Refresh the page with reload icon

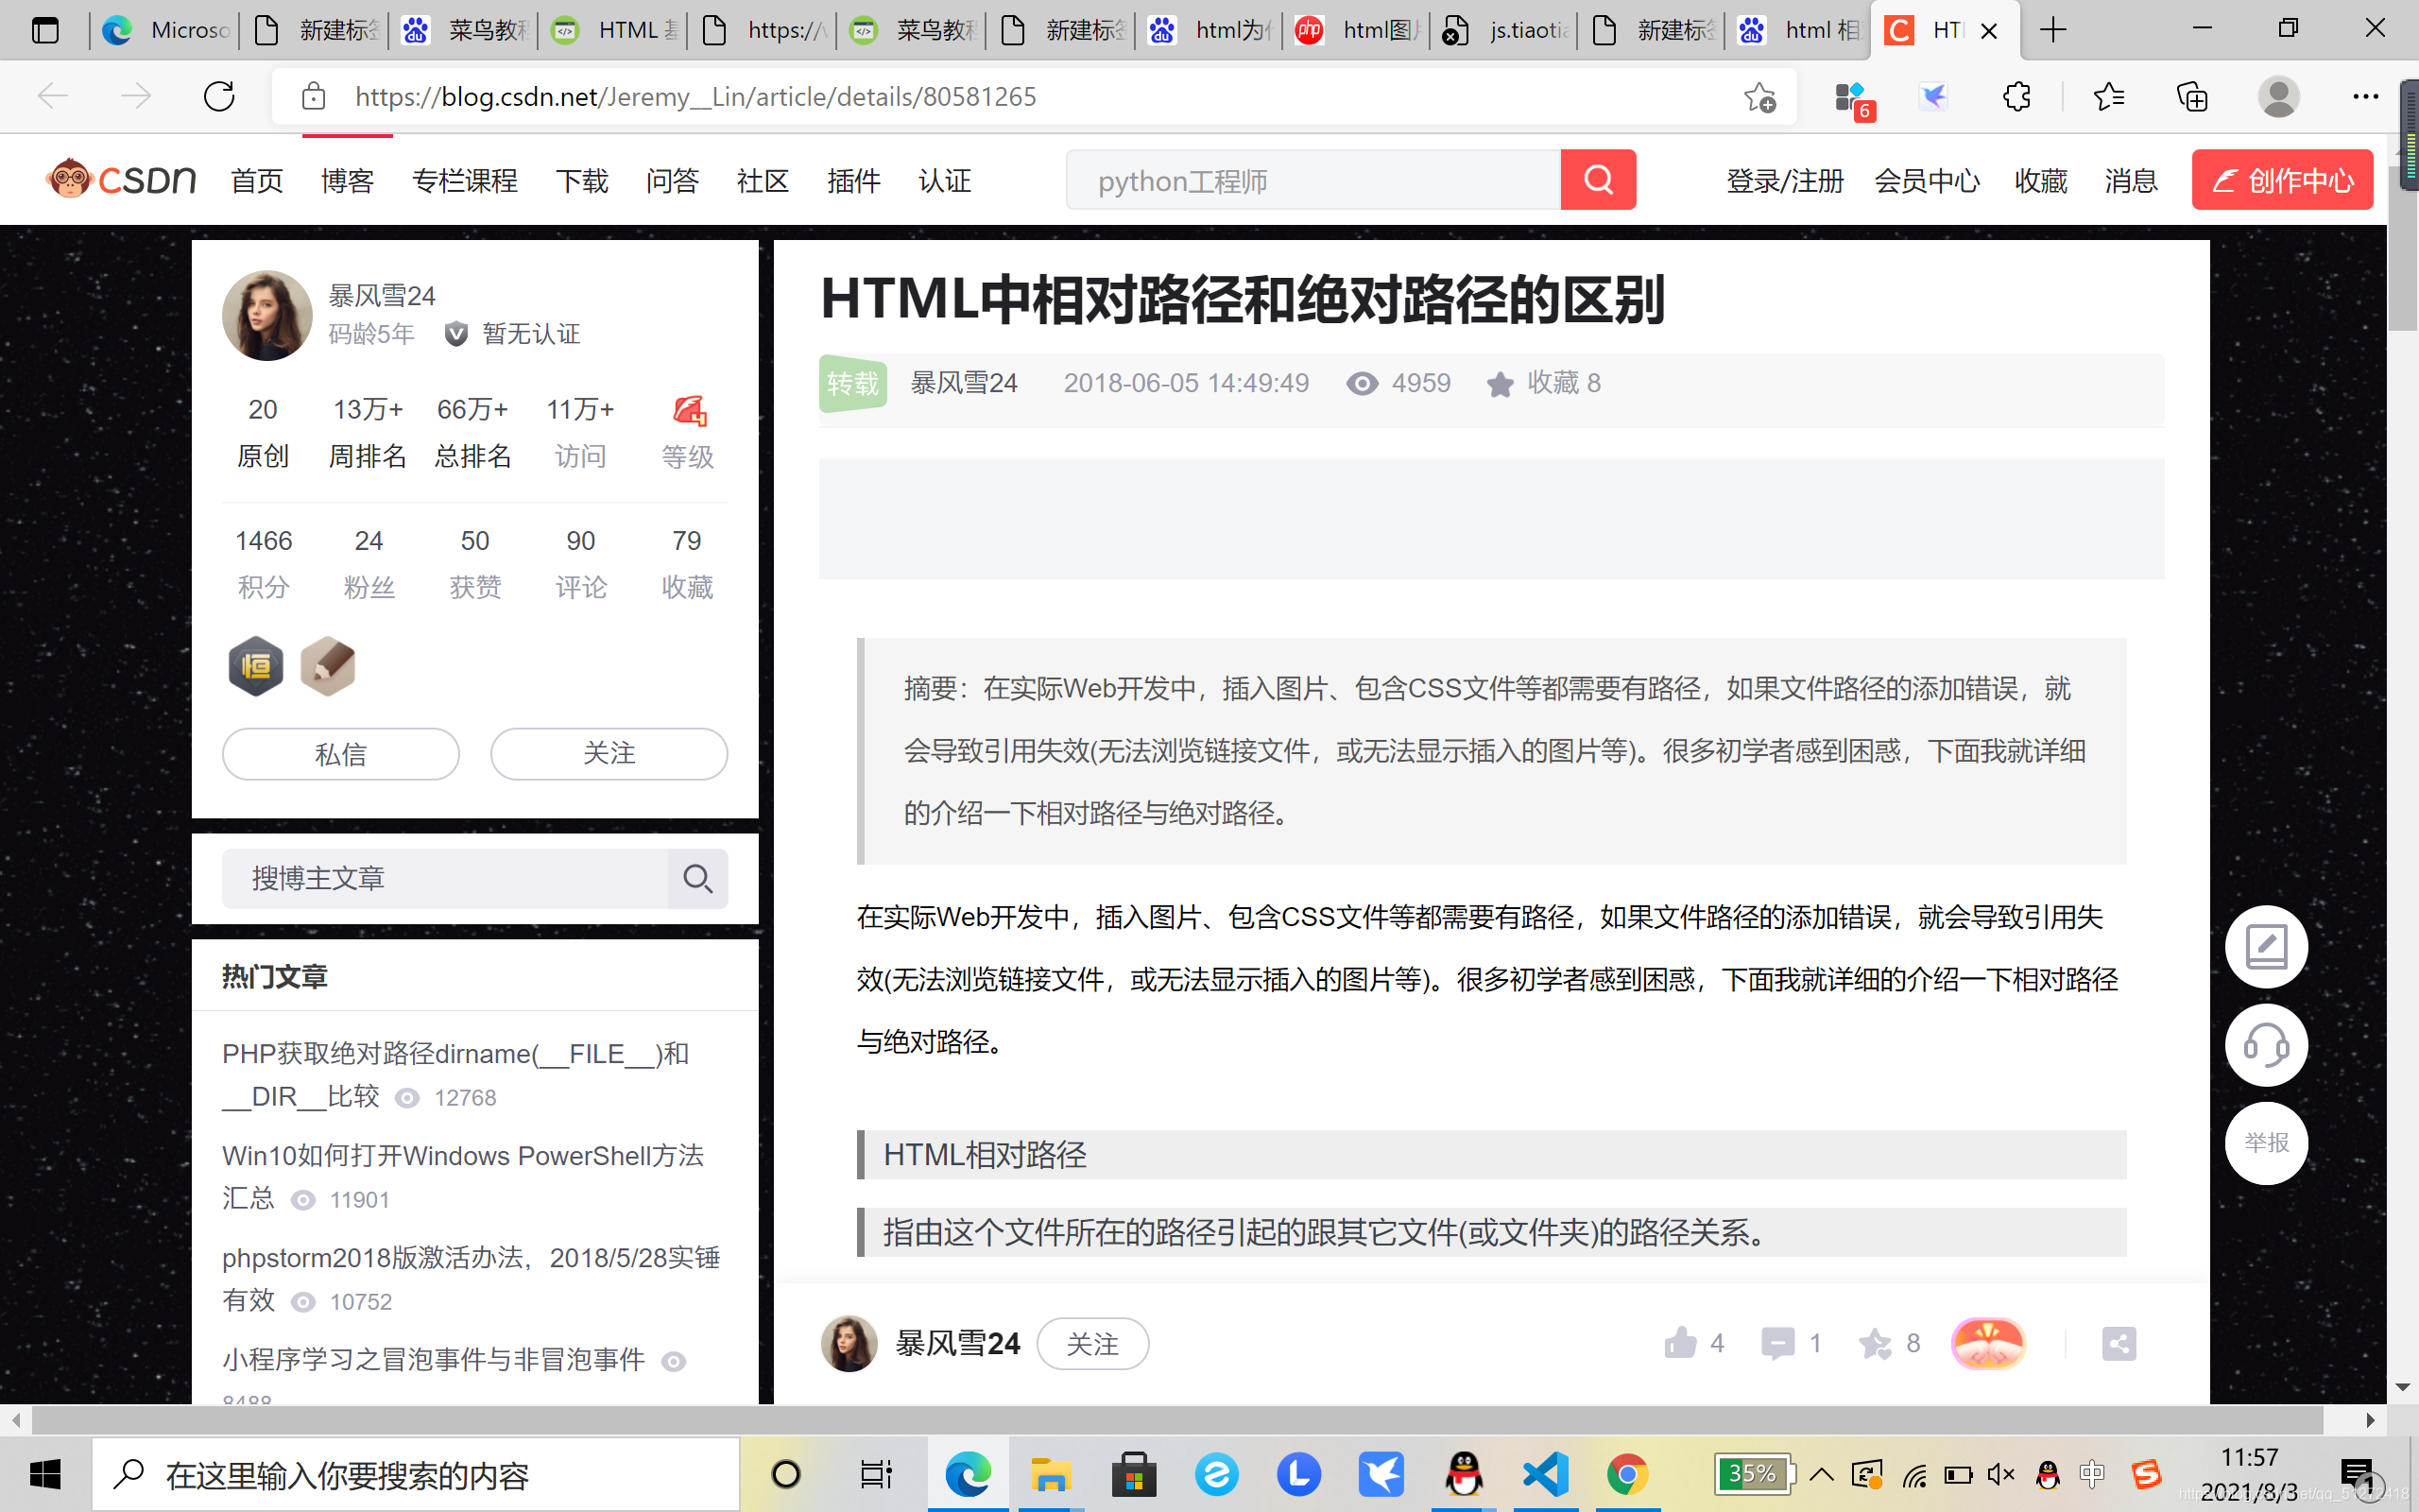pos(219,97)
